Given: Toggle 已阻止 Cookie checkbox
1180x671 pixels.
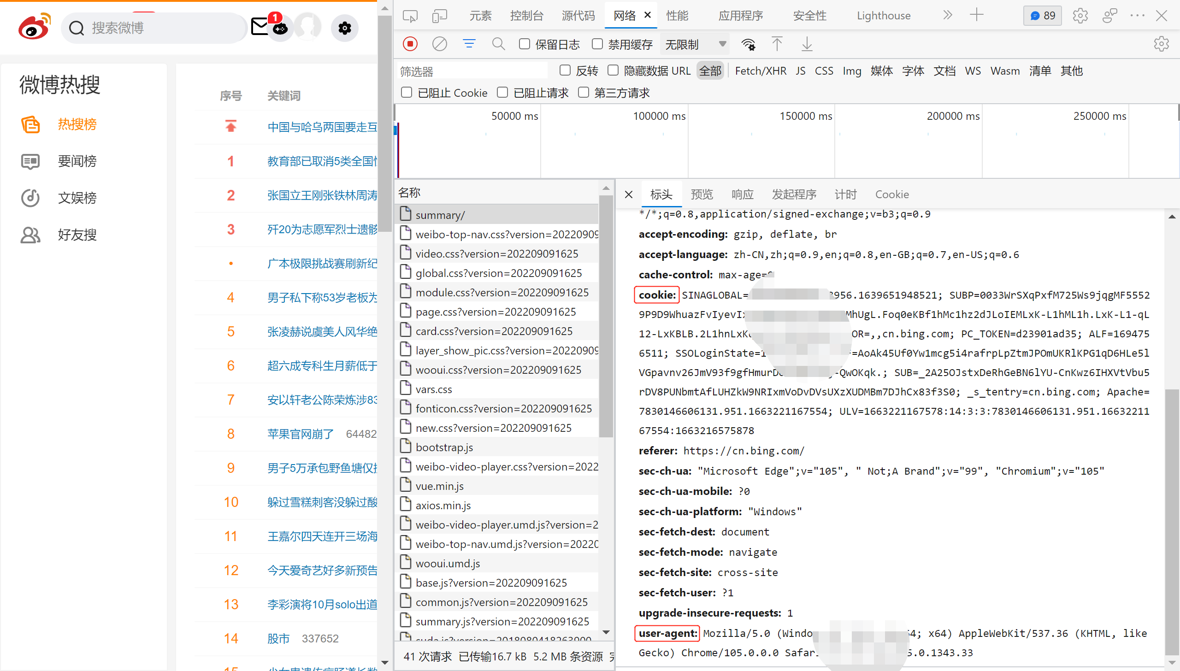Looking at the screenshot, I should coord(406,93).
